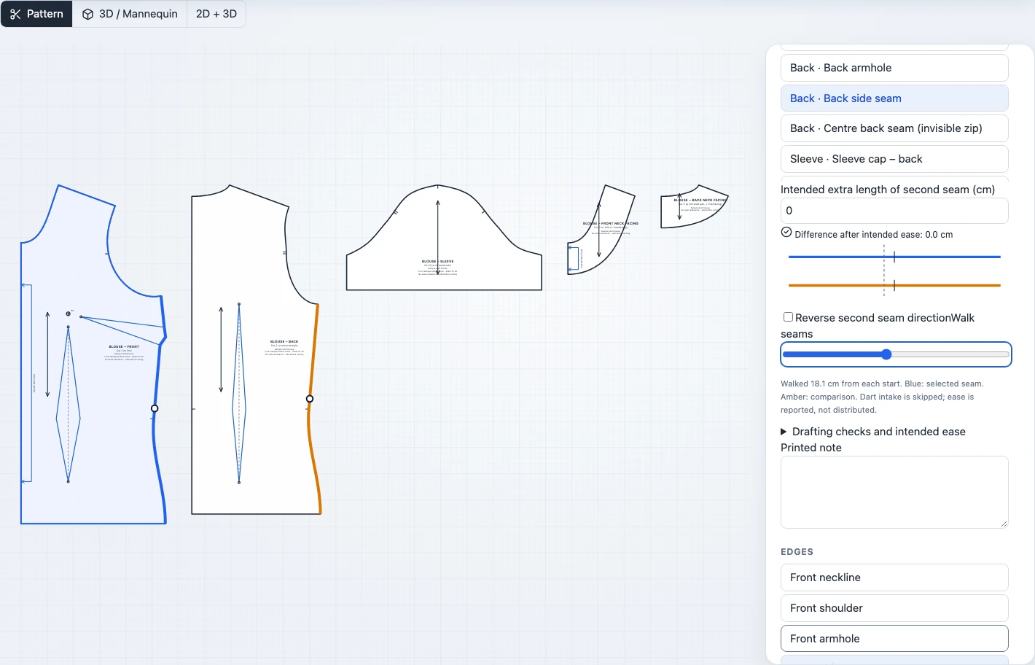This screenshot has height=665, width=1035.
Task: Click the bust point marker on the front piece
Action: click(x=69, y=314)
